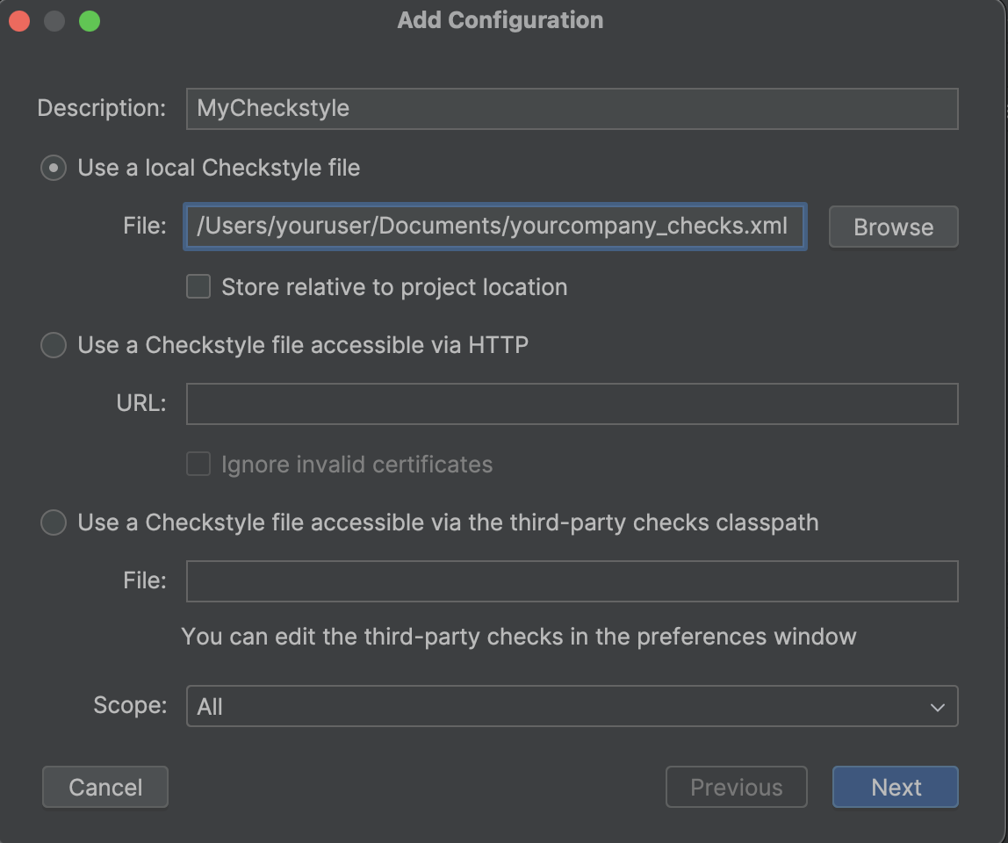Screen dimensions: 1008x843
Task: Focus the Description field containing MyCheckstyle
Action: 572,109
